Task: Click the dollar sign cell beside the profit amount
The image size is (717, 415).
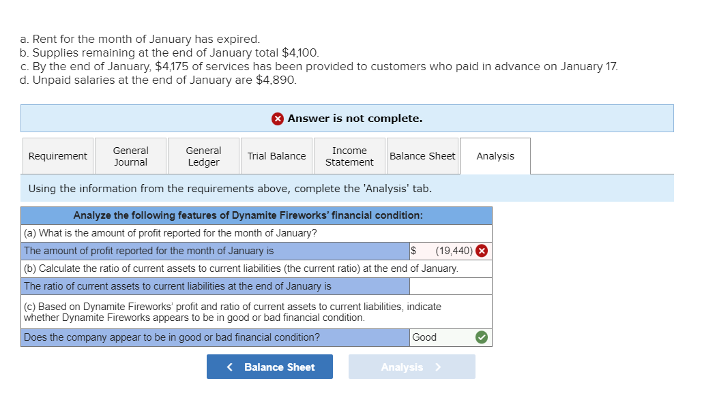Action: click(413, 250)
